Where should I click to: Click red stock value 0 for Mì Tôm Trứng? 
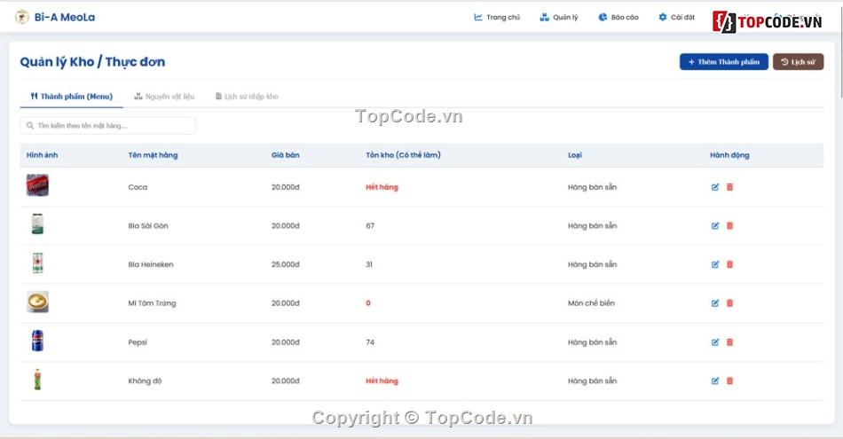(368, 303)
